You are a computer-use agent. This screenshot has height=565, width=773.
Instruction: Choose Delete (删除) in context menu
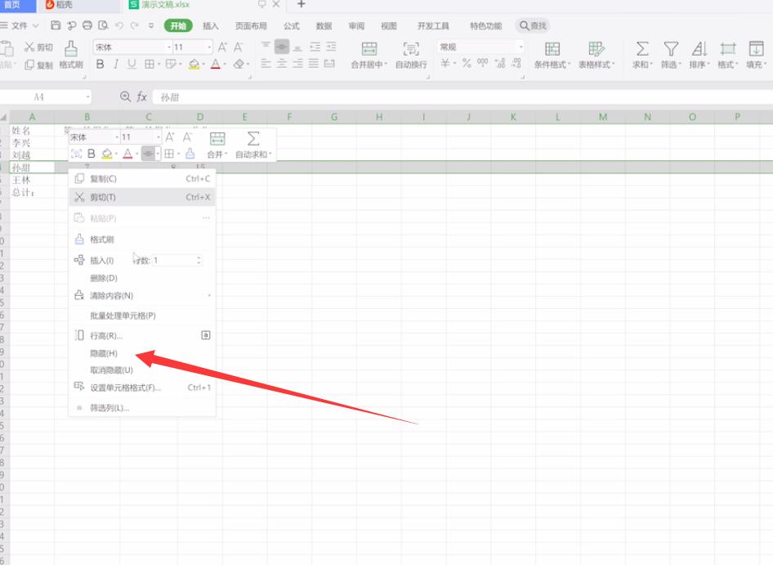pyautogui.click(x=142, y=278)
